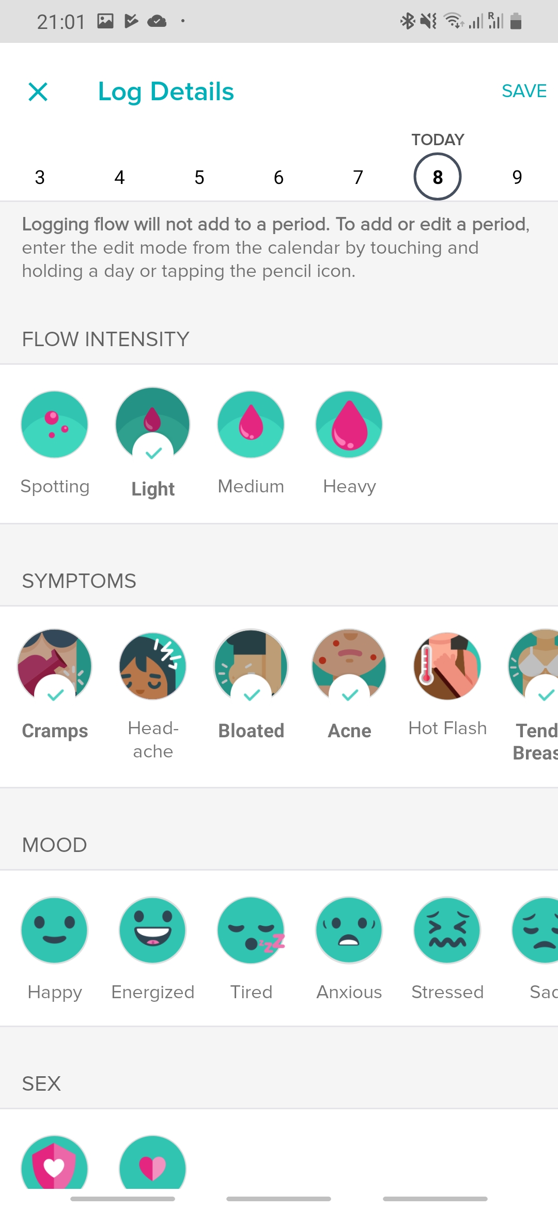The image size is (558, 1209).
Task: Select the Heavy flow drop icon
Action: point(349,424)
